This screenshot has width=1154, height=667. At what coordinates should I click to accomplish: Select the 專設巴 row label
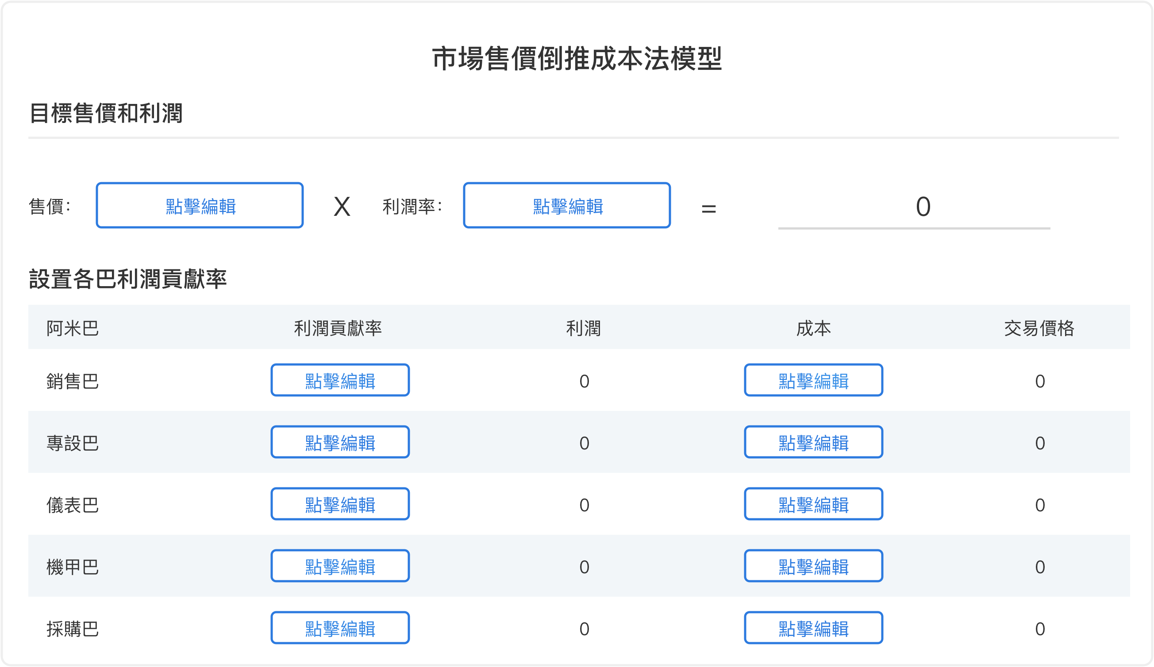pyautogui.click(x=73, y=443)
